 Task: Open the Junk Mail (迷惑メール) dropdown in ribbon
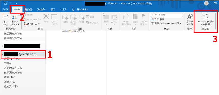coord(31,24)
